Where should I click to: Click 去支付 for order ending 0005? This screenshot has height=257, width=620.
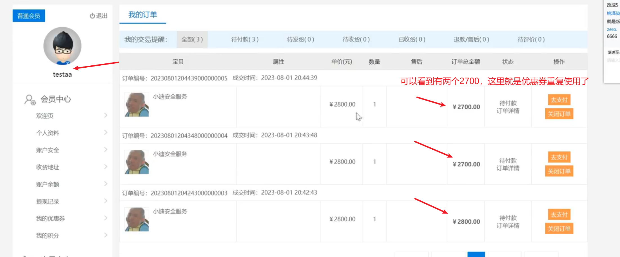[559, 100]
